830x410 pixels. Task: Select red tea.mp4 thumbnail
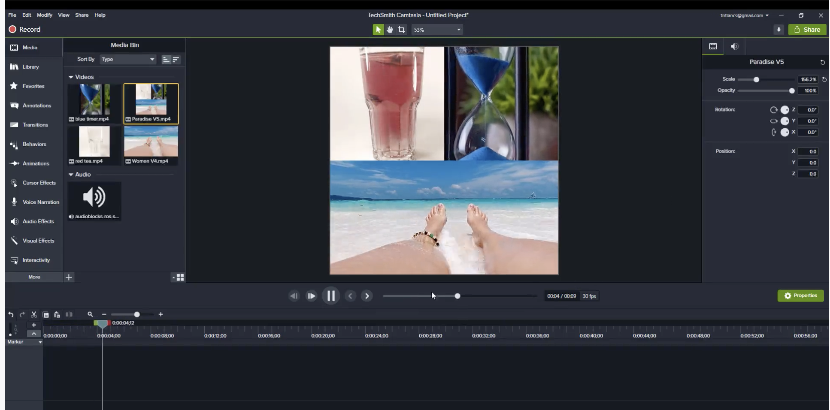(94, 145)
